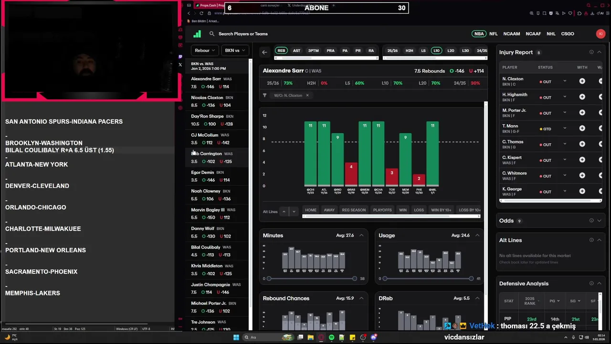The image size is (611, 344).
Task: Select Nicolas Claxton in player list
Action: click(217, 101)
